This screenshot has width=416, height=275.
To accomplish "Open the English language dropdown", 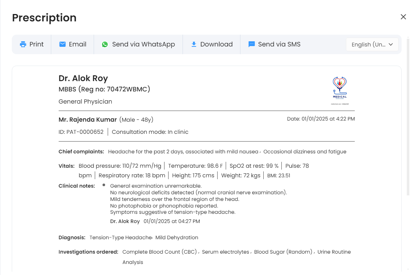I will point(368,45).
